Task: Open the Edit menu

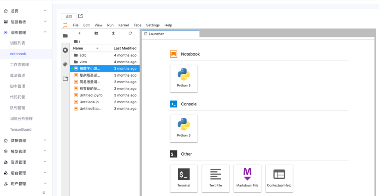Action: click(87, 25)
